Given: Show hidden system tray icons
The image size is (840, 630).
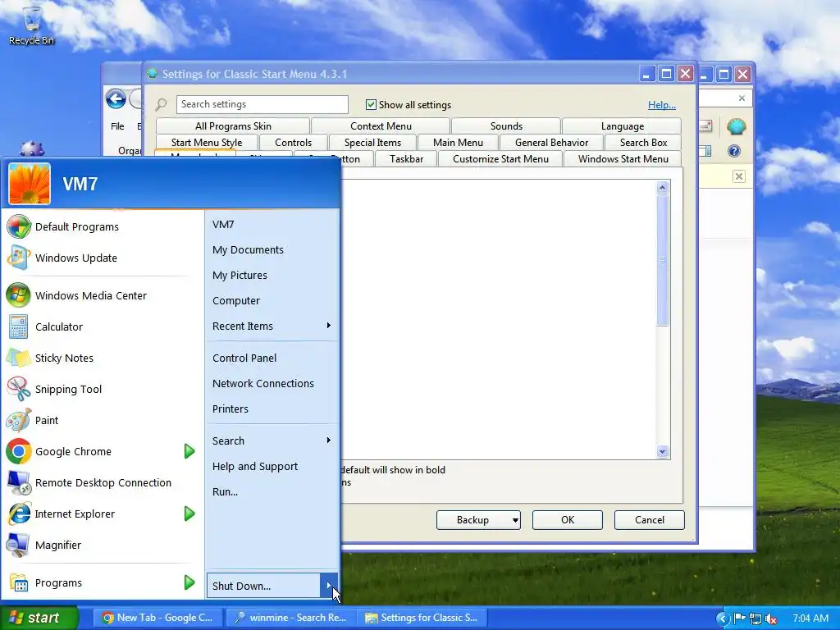Looking at the screenshot, I should [722, 619].
